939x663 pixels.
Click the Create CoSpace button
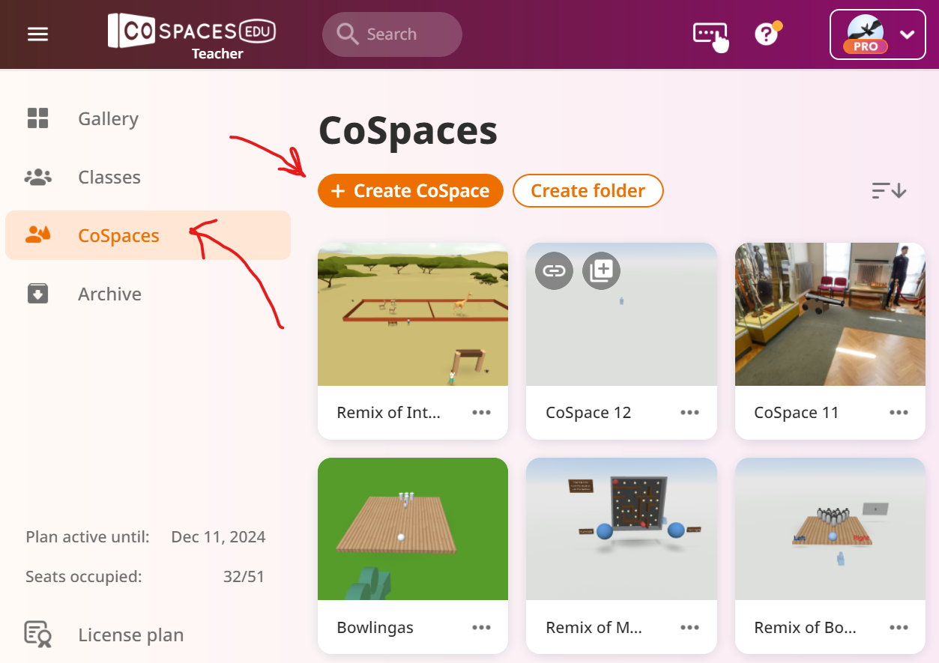[x=411, y=191]
